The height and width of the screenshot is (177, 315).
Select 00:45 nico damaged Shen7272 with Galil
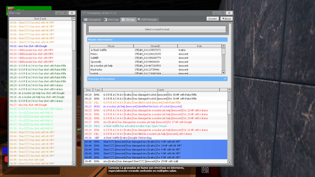click(x=156, y=161)
